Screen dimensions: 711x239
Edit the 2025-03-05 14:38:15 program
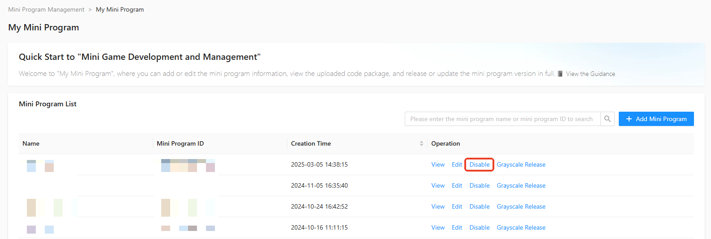[x=457, y=164]
